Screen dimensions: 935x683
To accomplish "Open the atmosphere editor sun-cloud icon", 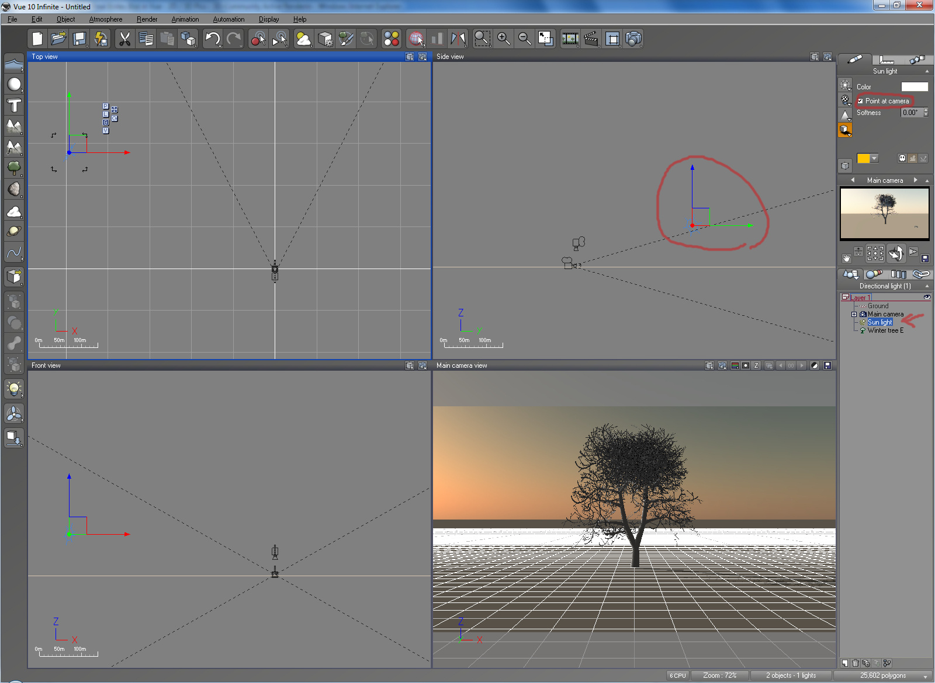I will pyautogui.click(x=303, y=39).
